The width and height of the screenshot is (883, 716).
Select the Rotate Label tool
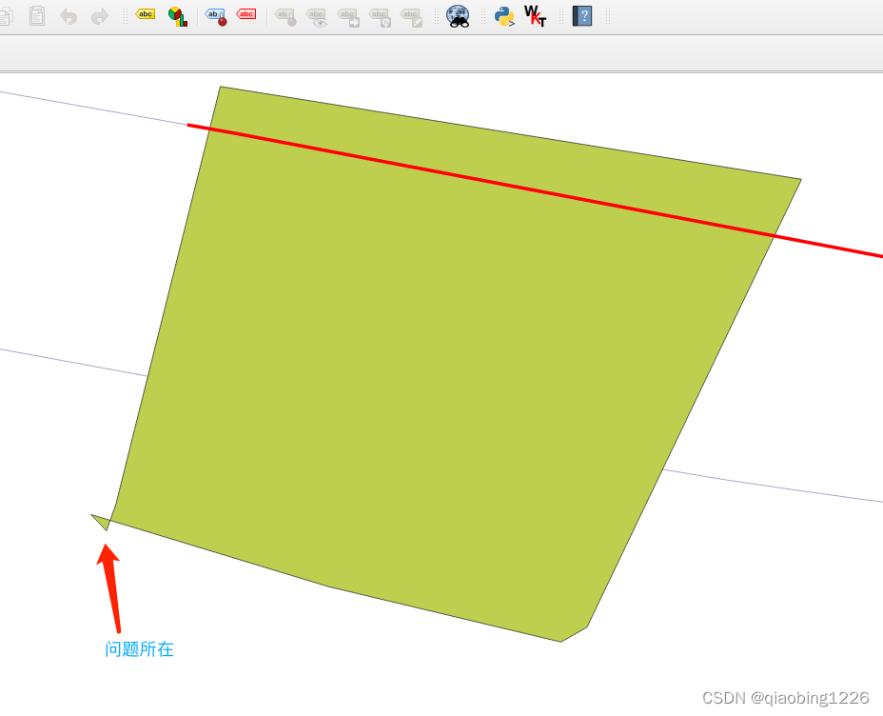(x=379, y=15)
